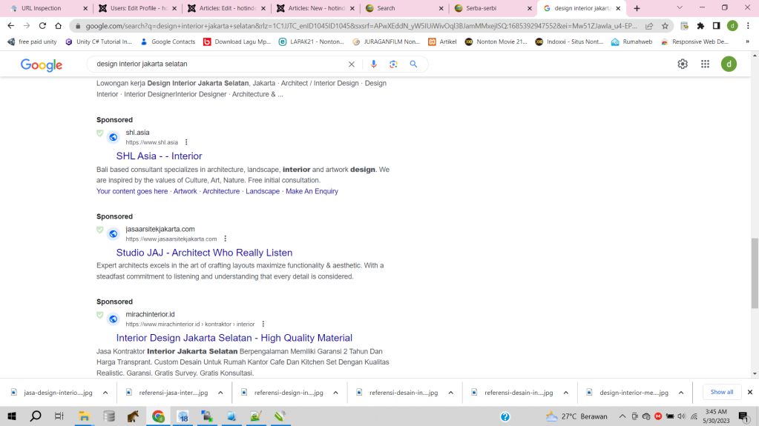Open the SHL Asia - - Interior link
This screenshot has height=426, width=759.
click(x=159, y=156)
